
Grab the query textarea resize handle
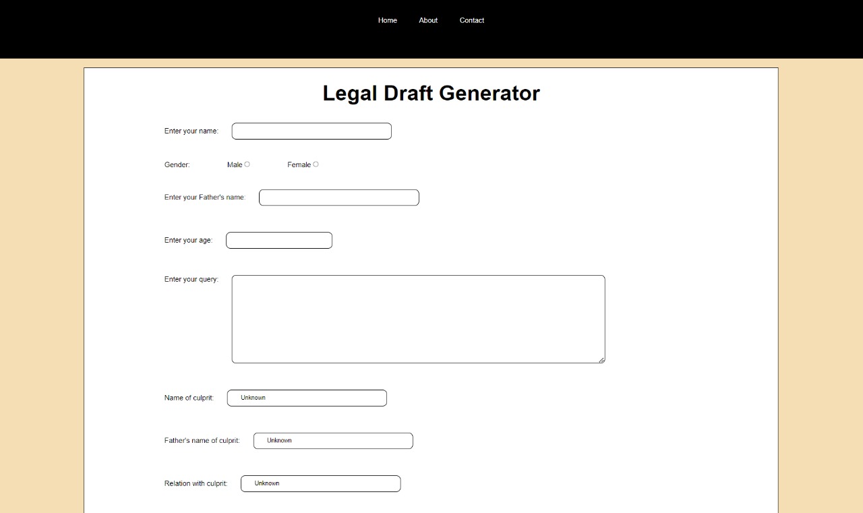pyautogui.click(x=601, y=360)
